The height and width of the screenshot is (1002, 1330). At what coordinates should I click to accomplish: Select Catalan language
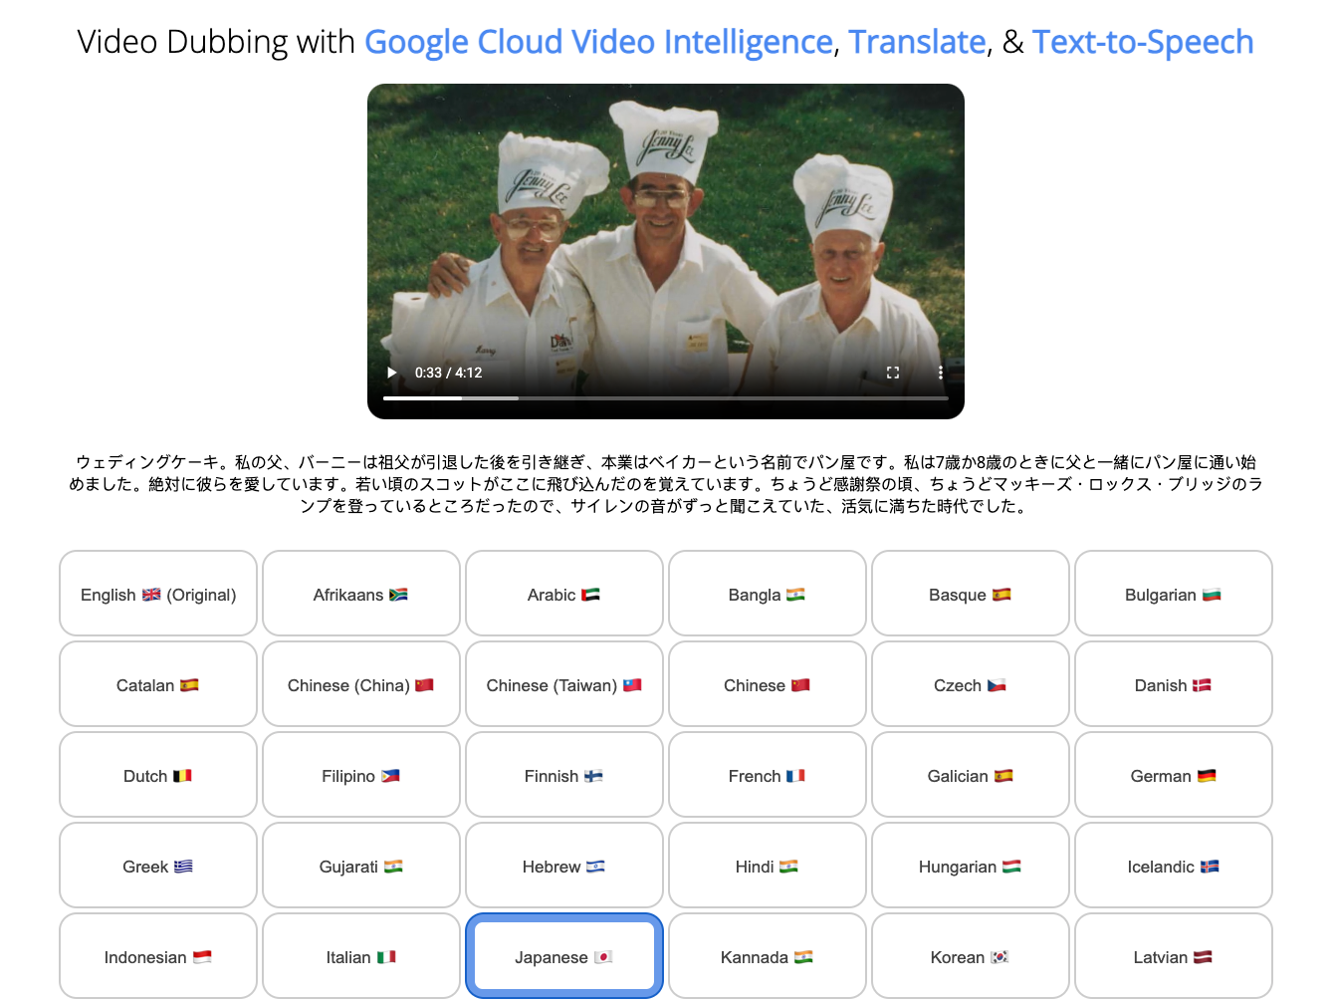[158, 684]
